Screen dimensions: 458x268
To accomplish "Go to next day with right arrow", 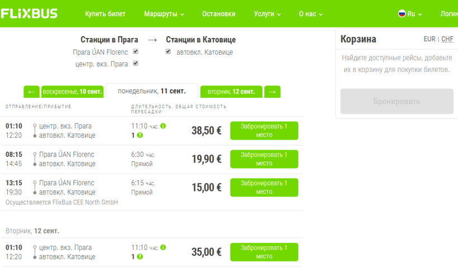I will point(272,92).
